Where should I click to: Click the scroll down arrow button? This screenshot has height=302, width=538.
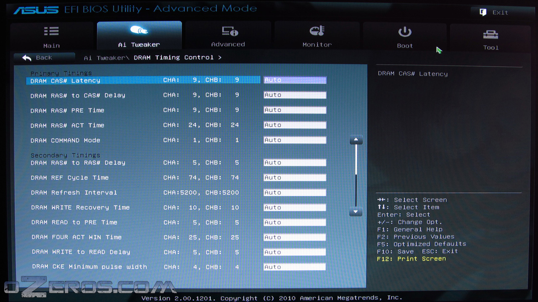coord(356,212)
